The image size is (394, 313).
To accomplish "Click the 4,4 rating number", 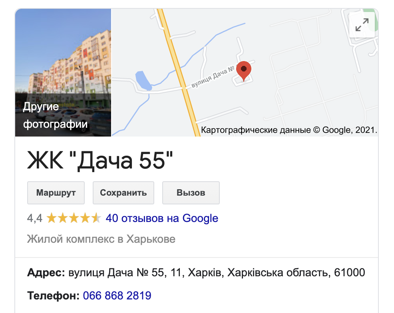I will (35, 218).
